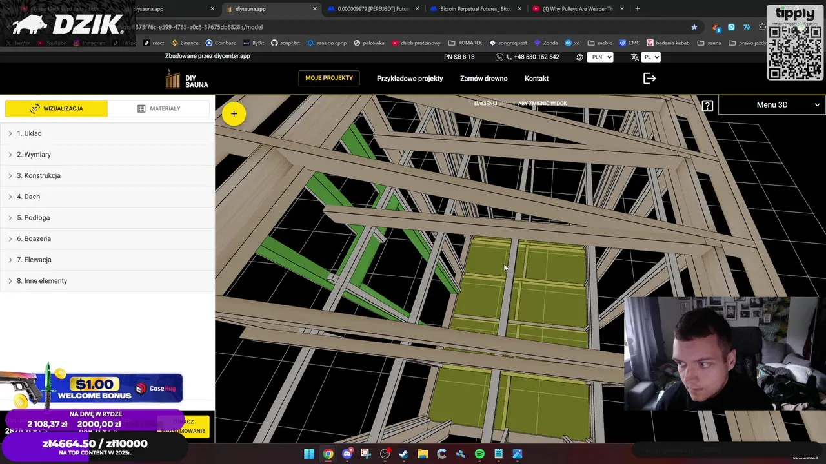The width and height of the screenshot is (826, 464).
Task: Open Snipping Tool from the taskbar
Action: tap(366, 454)
